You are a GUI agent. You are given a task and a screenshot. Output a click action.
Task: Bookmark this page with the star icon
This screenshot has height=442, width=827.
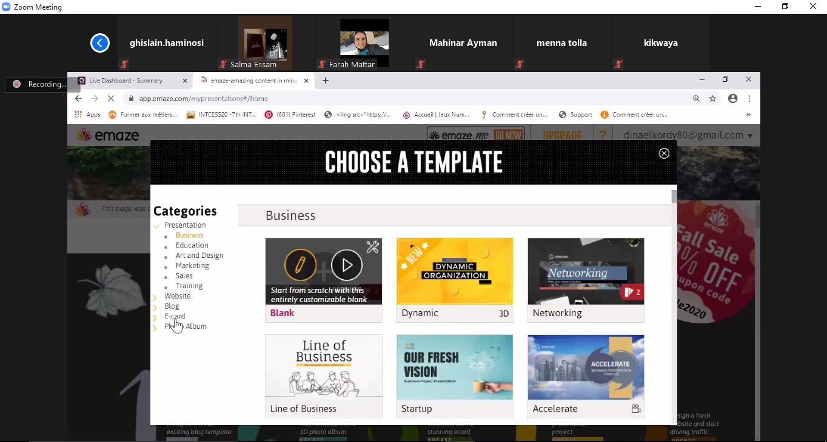(713, 98)
